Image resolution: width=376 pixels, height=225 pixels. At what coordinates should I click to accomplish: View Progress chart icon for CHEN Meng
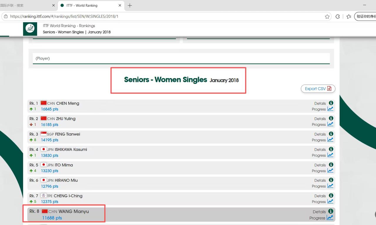point(330,109)
